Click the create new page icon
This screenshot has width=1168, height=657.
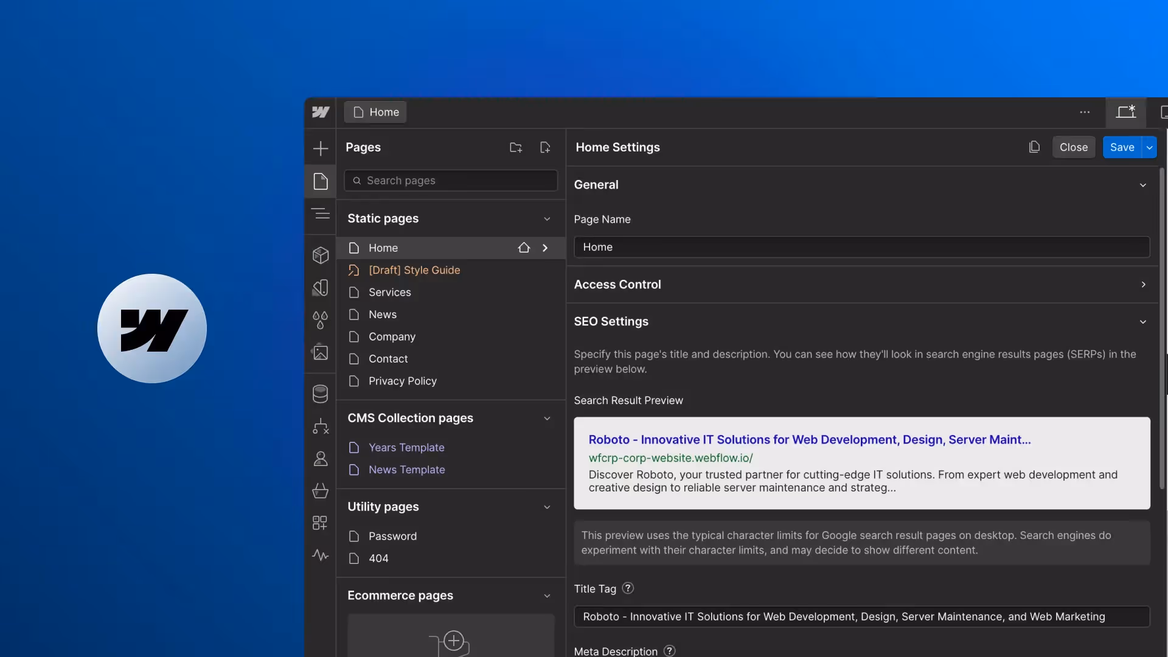pyautogui.click(x=545, y=147)
